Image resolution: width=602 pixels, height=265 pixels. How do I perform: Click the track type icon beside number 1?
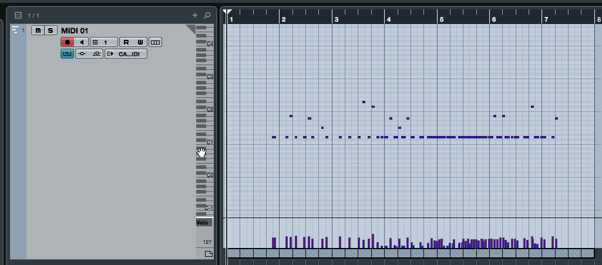15,30
